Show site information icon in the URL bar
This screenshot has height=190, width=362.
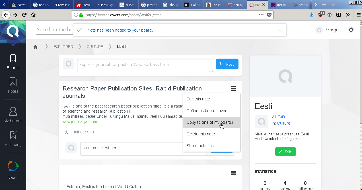[76, 15]
